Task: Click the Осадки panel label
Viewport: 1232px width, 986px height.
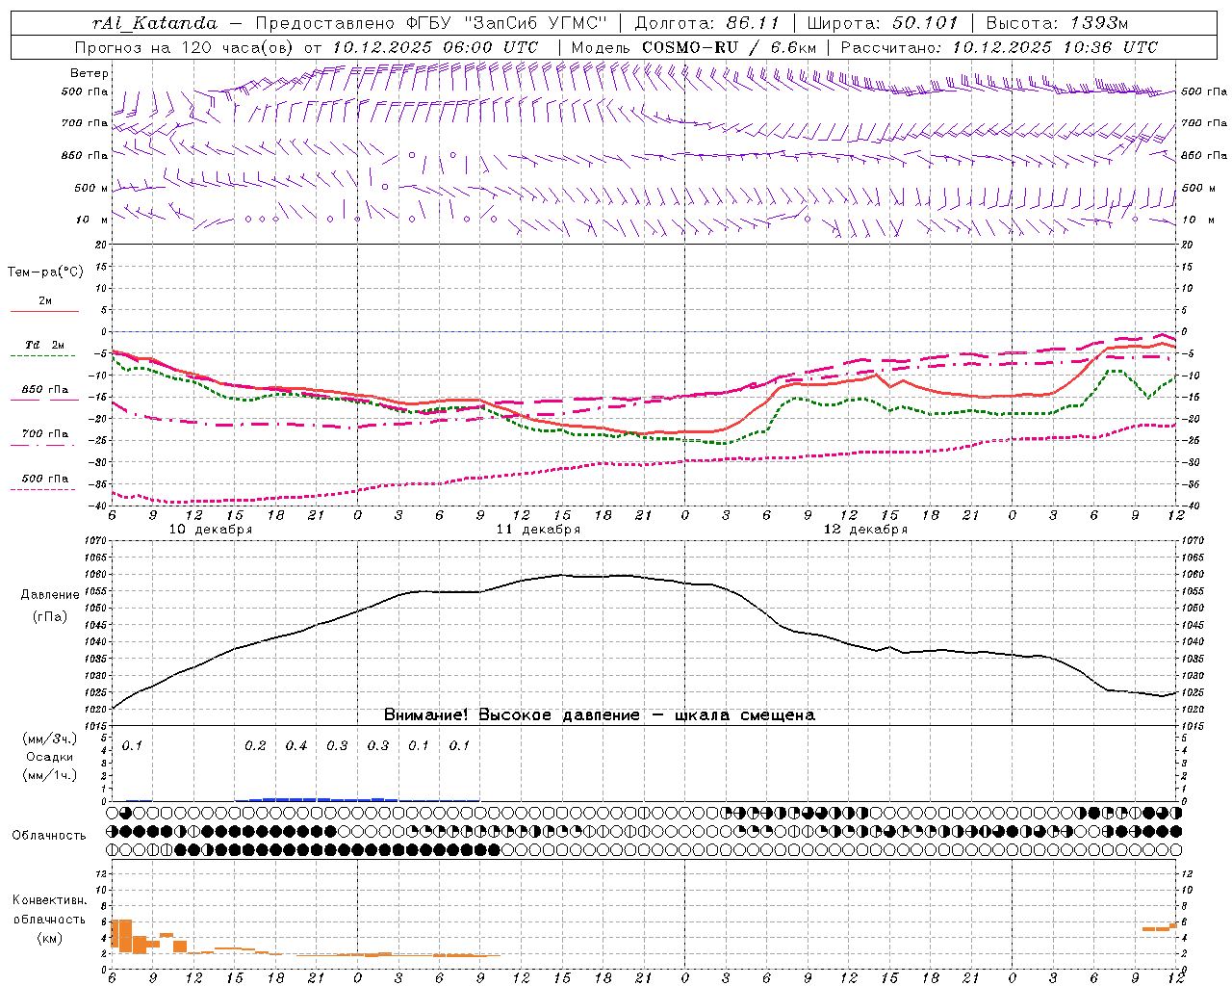Action: click(x=50, y=758)
